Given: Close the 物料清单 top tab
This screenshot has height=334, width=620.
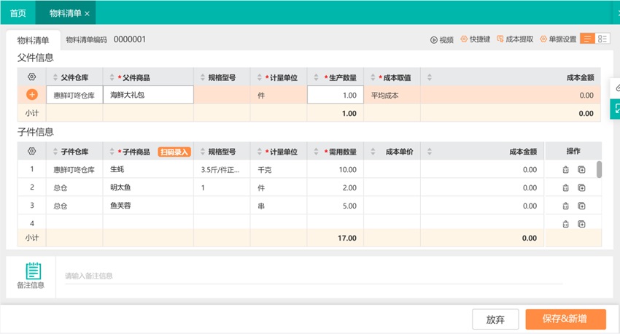Looking at the screenshot, I should pos(88,14).
